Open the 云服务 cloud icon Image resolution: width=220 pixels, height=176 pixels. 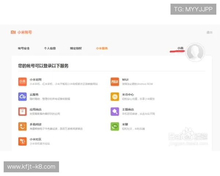point(22,96)
